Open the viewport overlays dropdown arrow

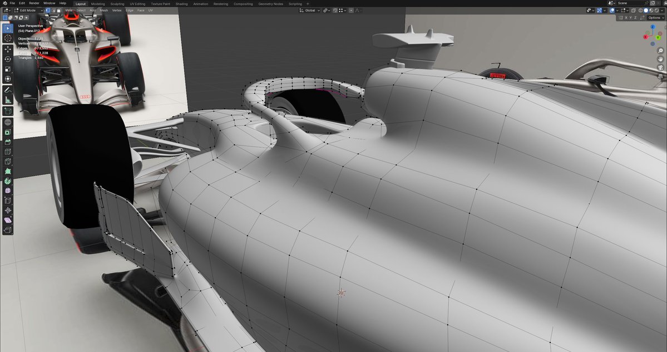tap(617, 10)
